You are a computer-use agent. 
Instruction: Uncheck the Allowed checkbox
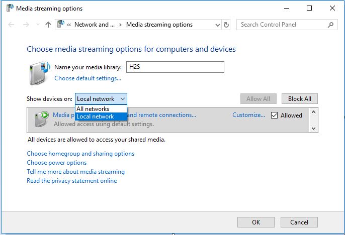(x=274, y=115)
